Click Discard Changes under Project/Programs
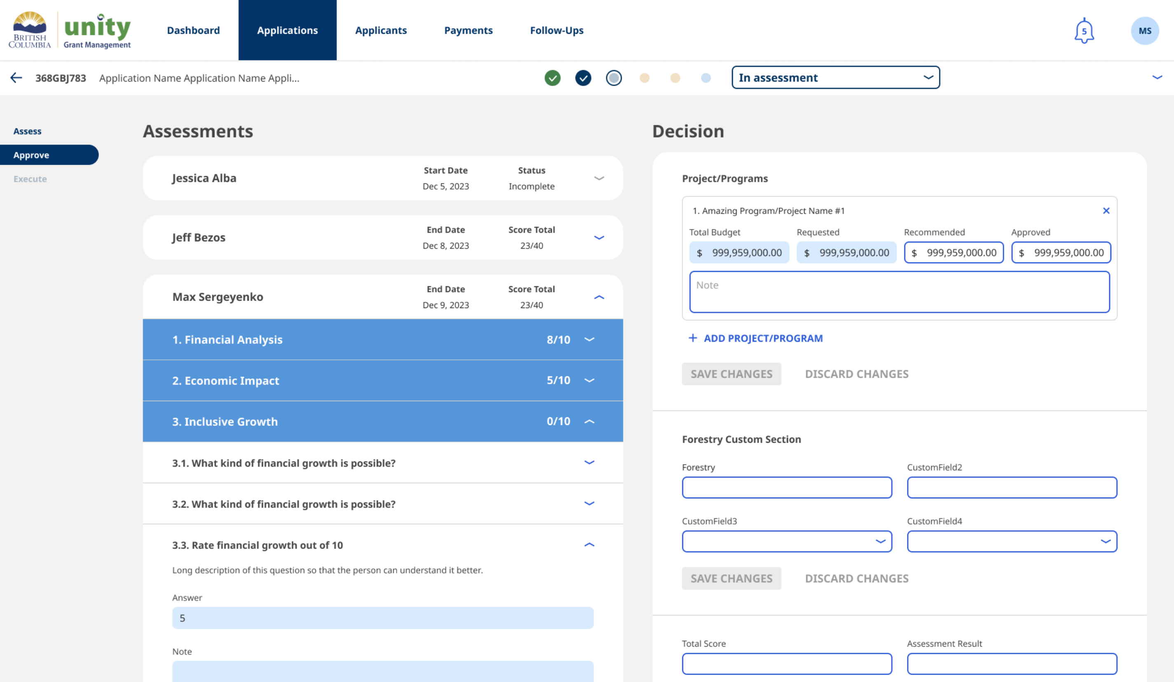The width and height of the screenshot is (1174, 682). [857, 374]
